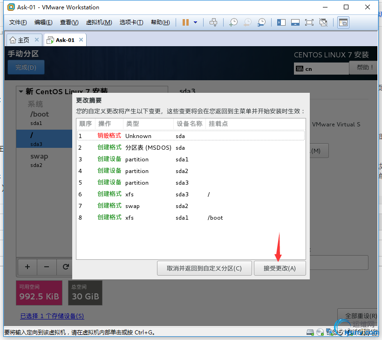Select row 1 销毁格式 Unknown sda
Viewport: 382px width, 340px height.
point(191,136)
